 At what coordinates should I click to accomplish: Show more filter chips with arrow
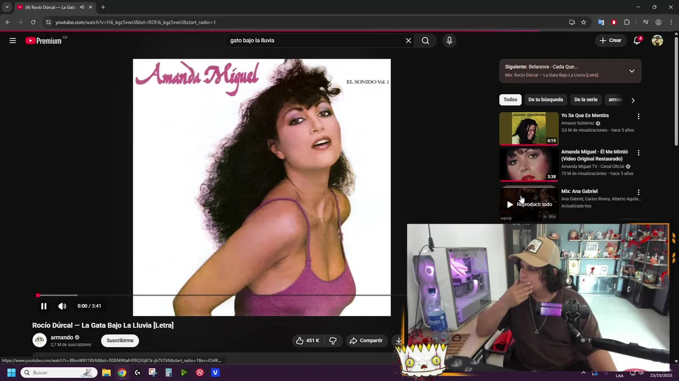(633, 100)
